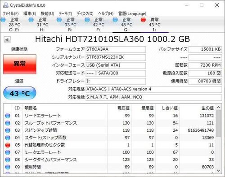Close the CrystalDiskInfo window
The width and height of the screenshot is (225, 177).
[x=217, y=5]
